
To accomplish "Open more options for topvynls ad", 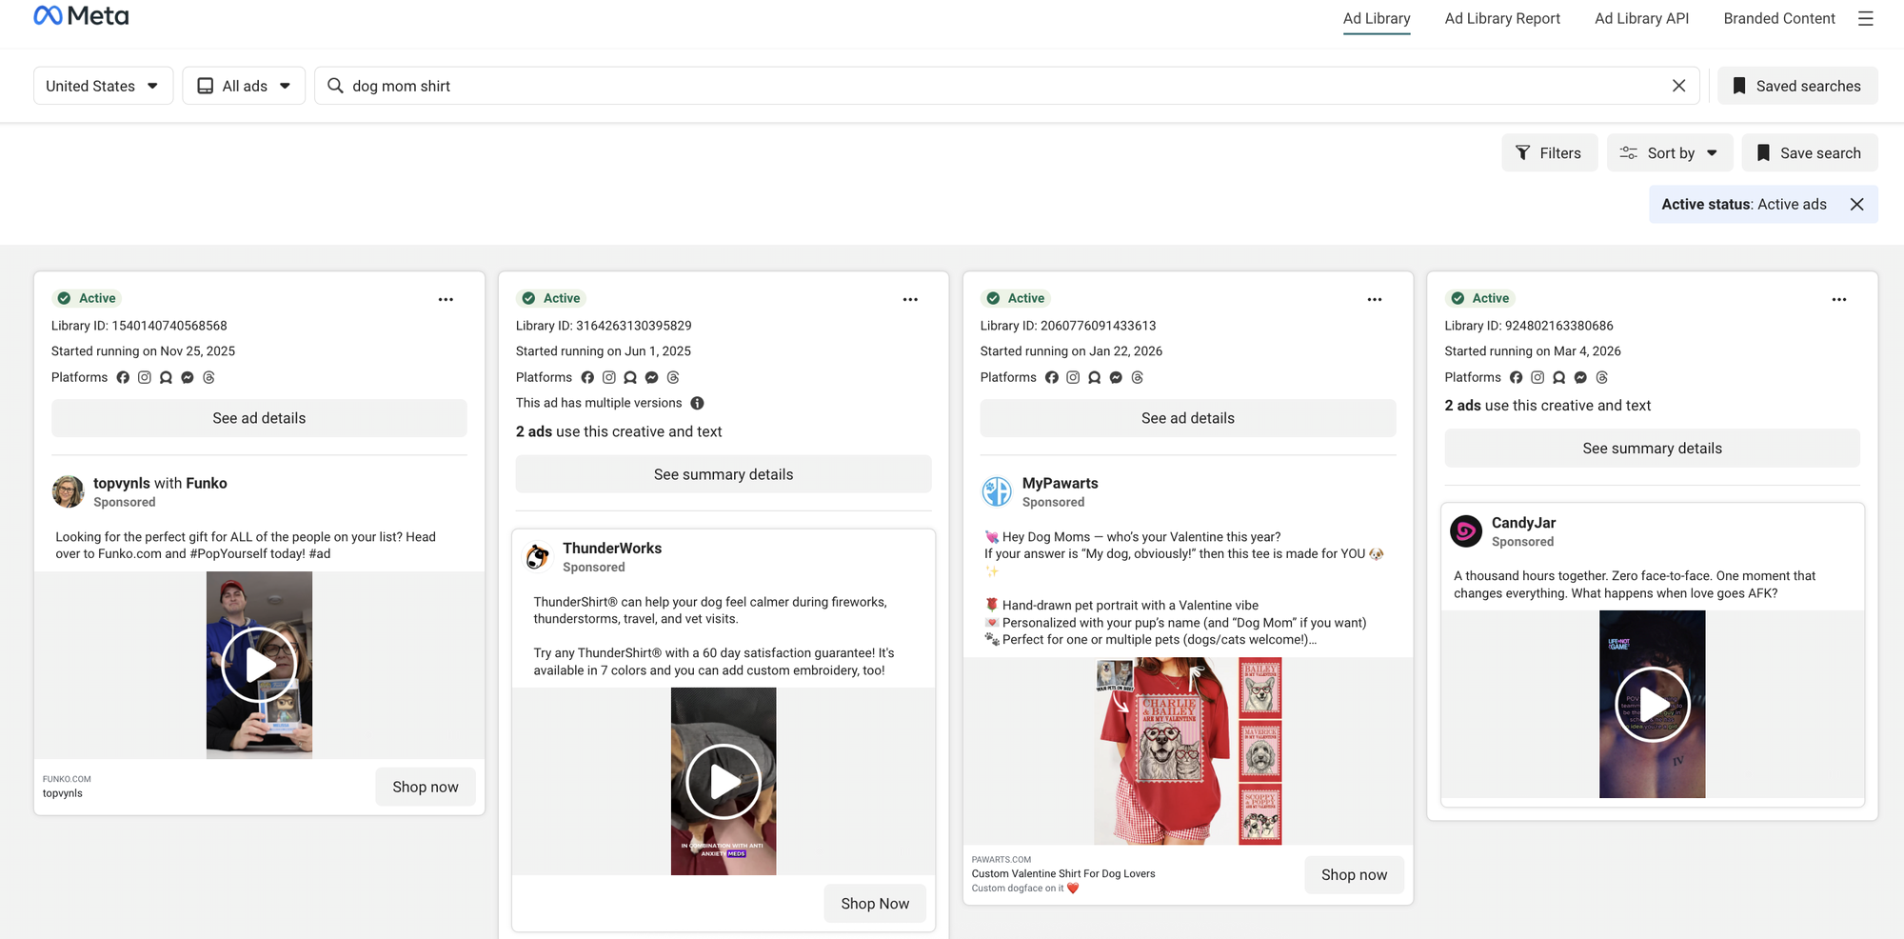I will coord(446,299).
